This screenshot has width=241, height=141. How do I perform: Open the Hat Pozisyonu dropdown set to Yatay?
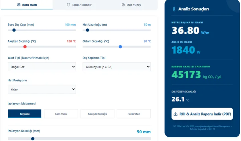42,89
